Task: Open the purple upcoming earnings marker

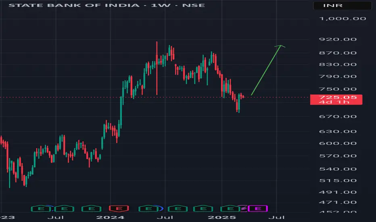Action: click(x=258, y=209)
